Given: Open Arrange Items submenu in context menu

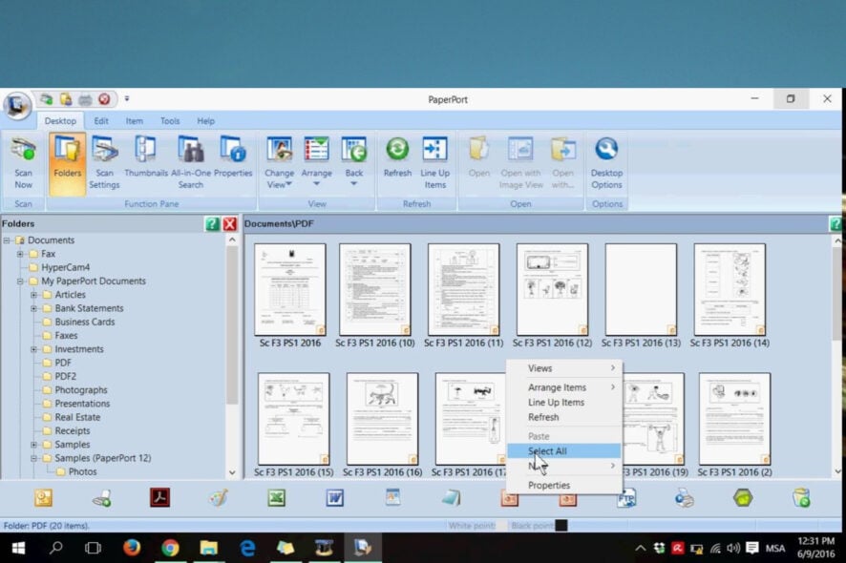Looking at the screenshot, I should pyautogui.click(x=564, y=387).
